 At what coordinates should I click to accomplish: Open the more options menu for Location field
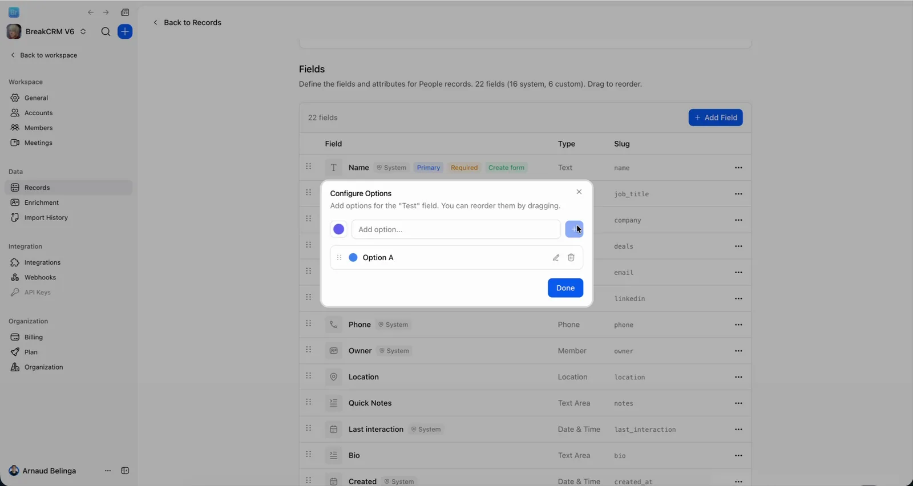coord(738,377)
